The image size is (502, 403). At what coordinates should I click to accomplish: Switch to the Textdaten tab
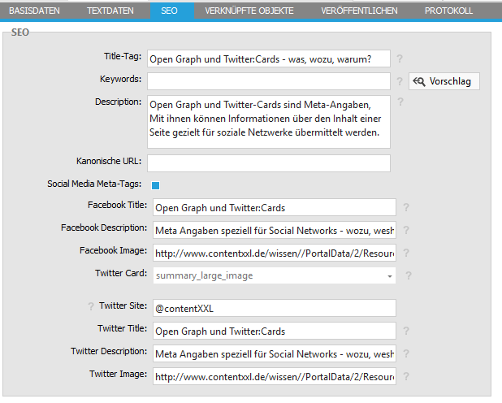pyautogui.click(x=110, y=11)
